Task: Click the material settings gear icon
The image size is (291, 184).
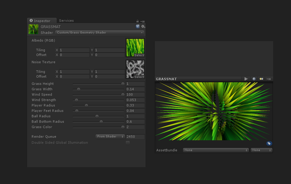Action: tap(143, 27)
